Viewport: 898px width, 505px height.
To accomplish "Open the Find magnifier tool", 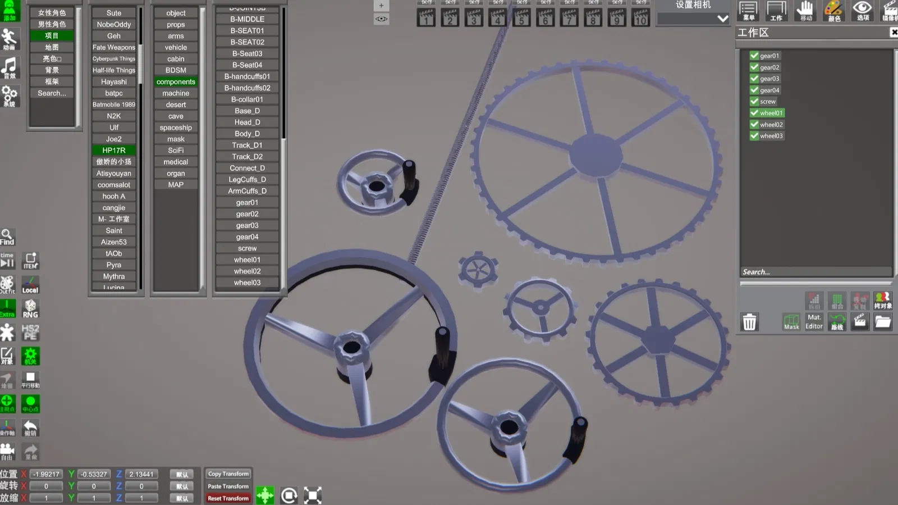I will (7, 237).
